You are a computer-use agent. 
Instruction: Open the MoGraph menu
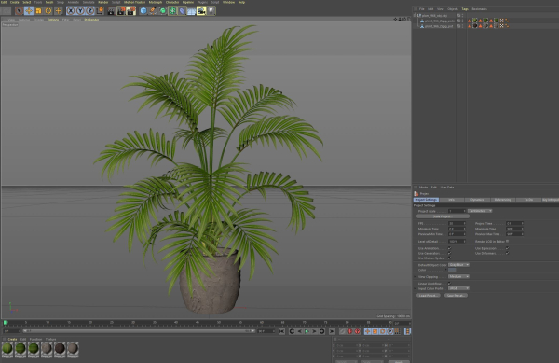[155, 2]
